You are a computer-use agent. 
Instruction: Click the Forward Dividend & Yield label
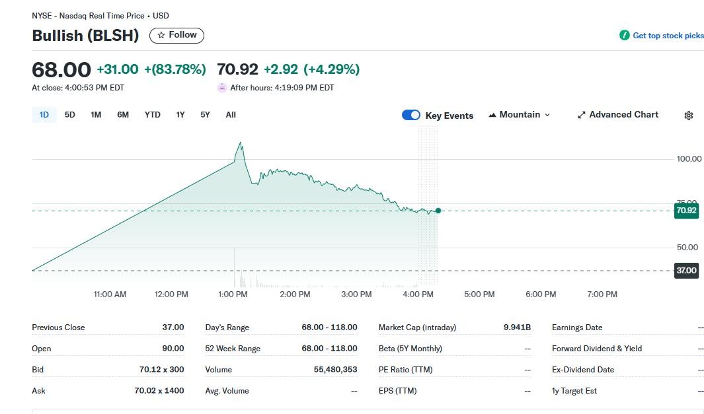click(597, 349)
